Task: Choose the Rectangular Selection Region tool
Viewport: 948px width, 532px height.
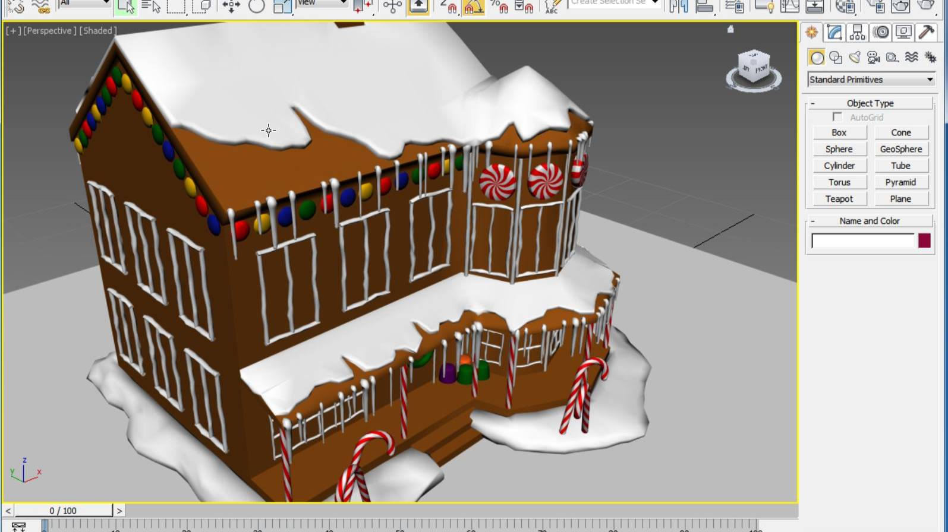Action: tap(176, 6)
